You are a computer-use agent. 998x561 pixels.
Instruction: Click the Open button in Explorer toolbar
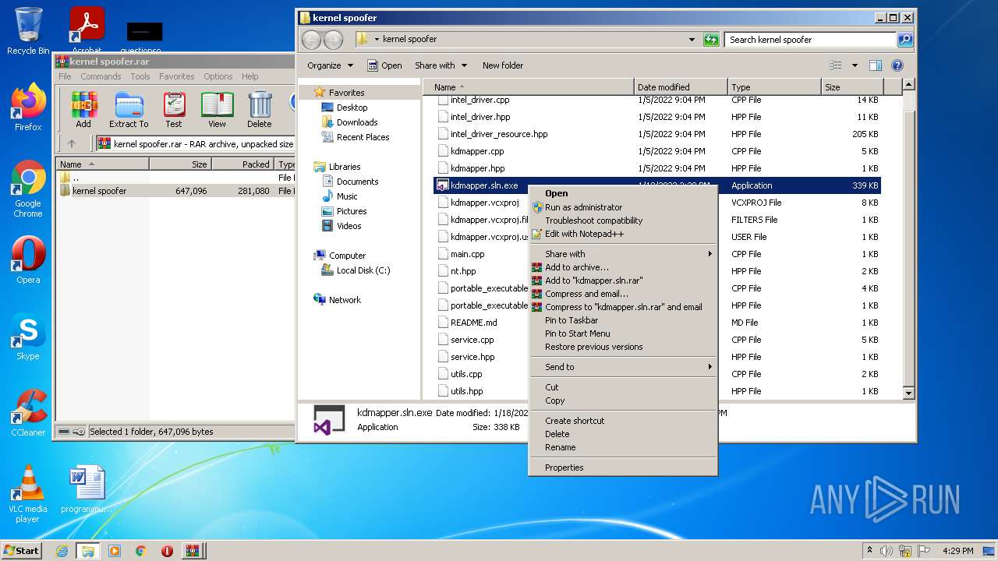click(x=384, y=65)
